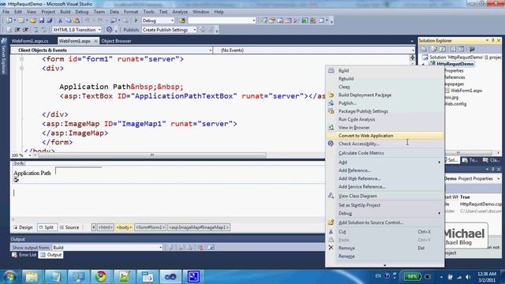Choose Add Reference... in context menu
This screenshot has width=505, height=284.
384,170
